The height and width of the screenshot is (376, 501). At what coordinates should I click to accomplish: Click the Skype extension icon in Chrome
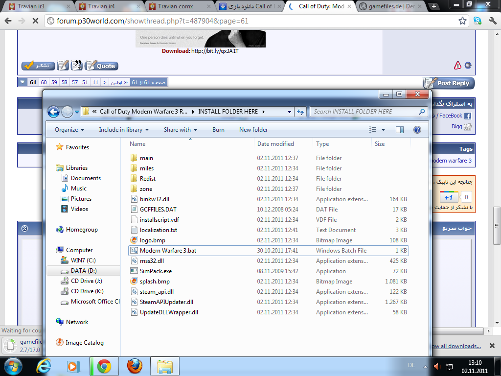478,21
